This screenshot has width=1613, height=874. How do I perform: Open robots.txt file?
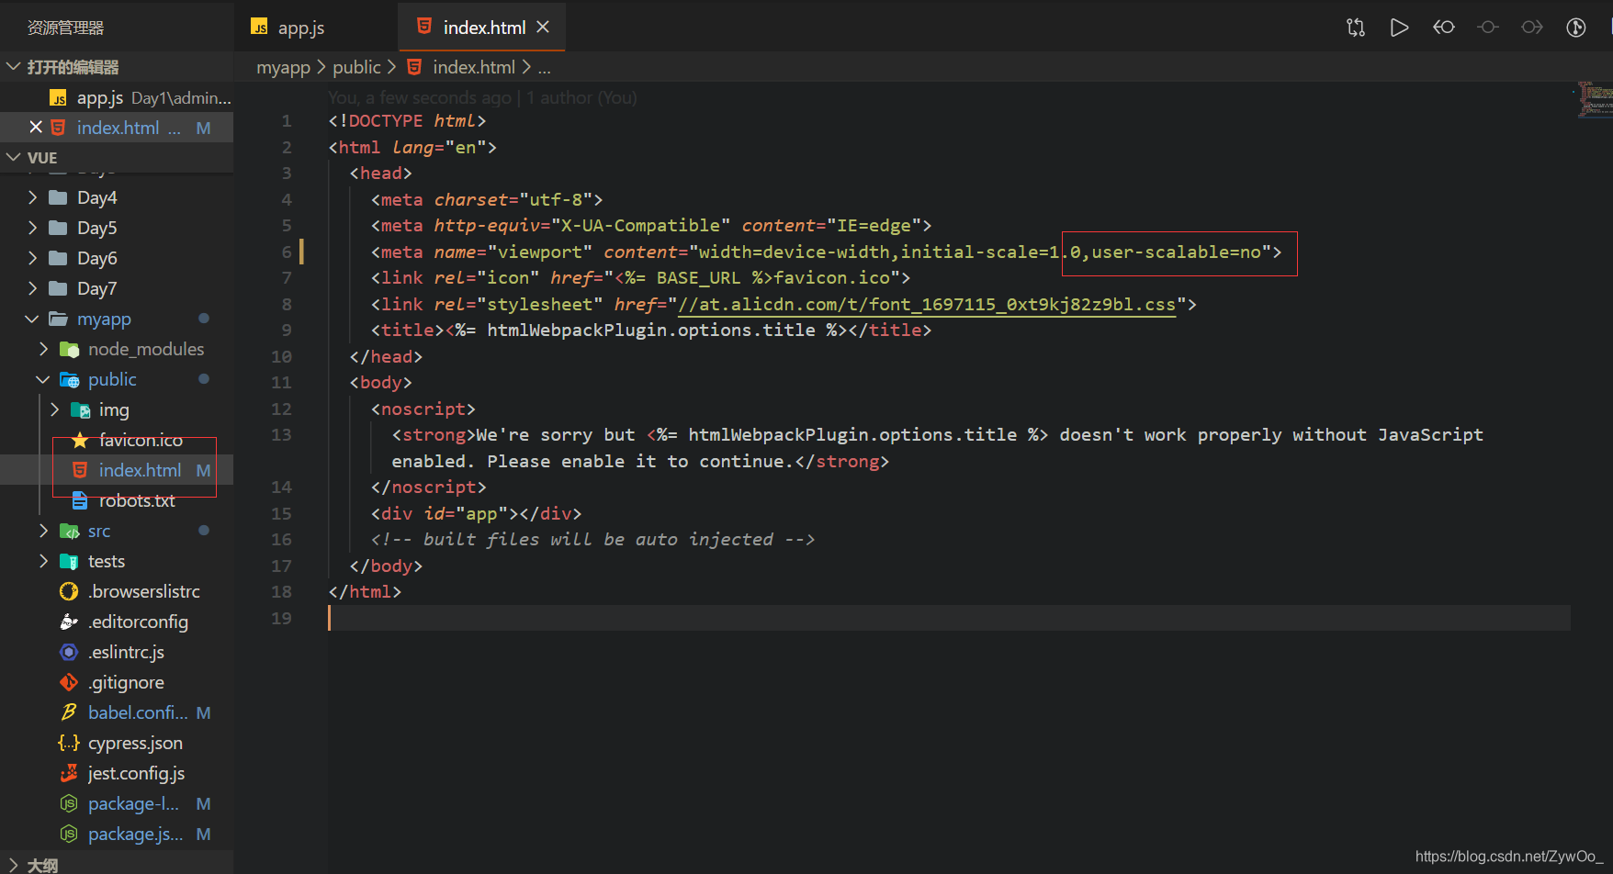tap(137, 500)
